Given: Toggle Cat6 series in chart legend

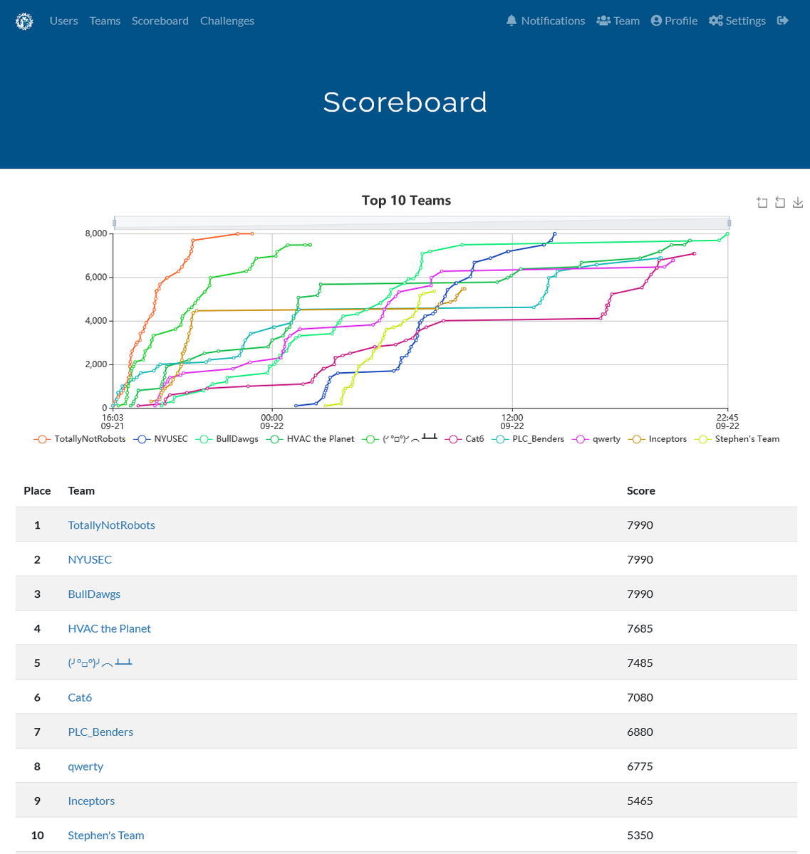Looking at the screenshot, I should 464,439.
